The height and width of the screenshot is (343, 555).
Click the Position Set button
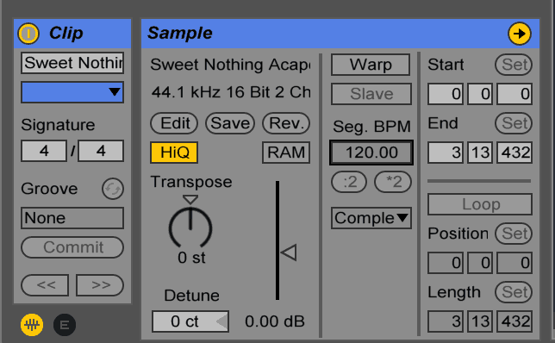514,234
